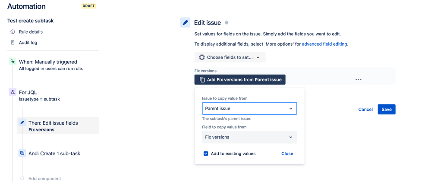Toggle Add to existing values checkbox
Image resolution: width=431 pixels, height=182 pixels.
[206, 154]
